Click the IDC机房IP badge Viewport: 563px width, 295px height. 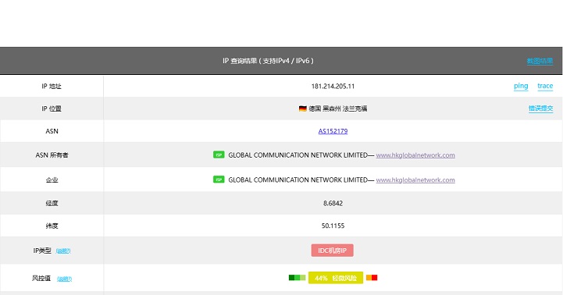[332, 251]
